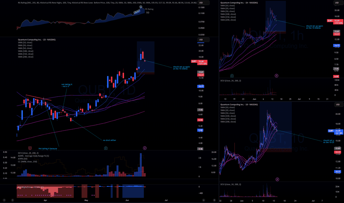The width and height of the screenshot is (344, 203).
Task: Select SMA (200, close) in the daily chart legend
Action: 25,57
